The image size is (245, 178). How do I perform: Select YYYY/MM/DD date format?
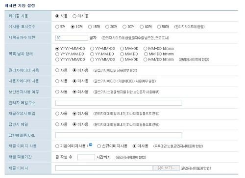(57, 59)
